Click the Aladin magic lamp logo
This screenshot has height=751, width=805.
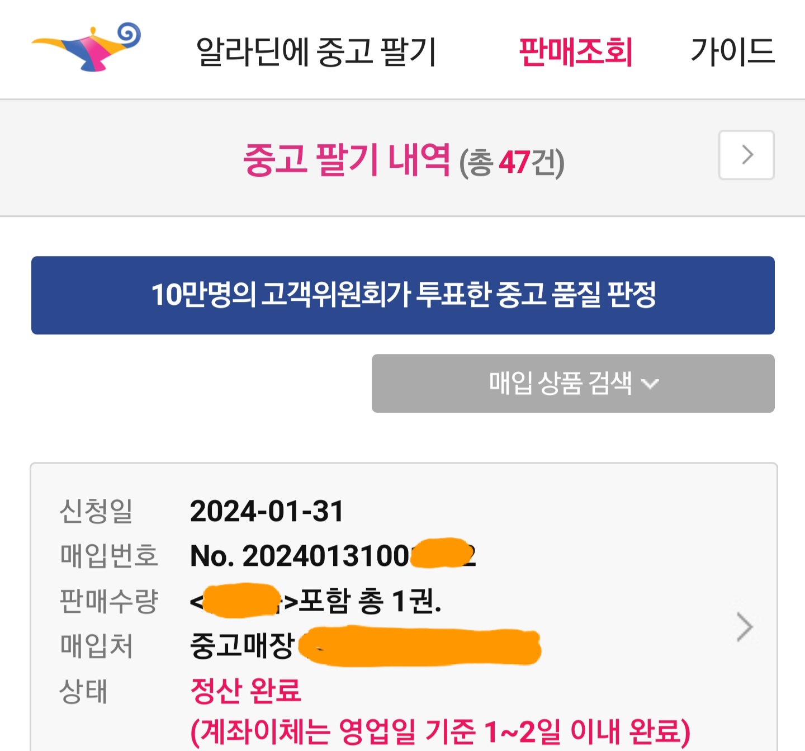click(x=87, y=48)
